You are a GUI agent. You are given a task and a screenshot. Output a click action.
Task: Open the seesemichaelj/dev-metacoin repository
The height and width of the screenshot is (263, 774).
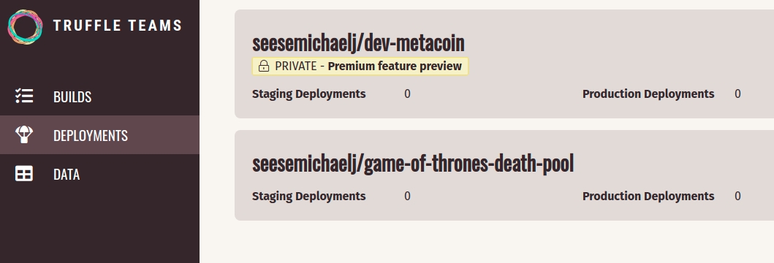(358, 43)
